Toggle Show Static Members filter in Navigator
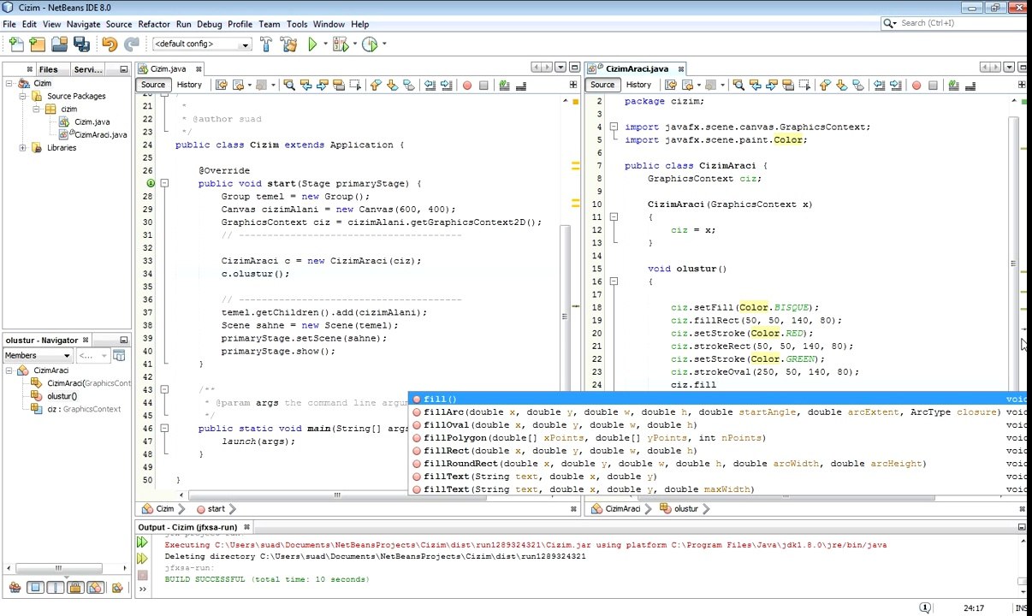Image resolution: width=1032 pixels, height=616 pixels. [55, 587]
